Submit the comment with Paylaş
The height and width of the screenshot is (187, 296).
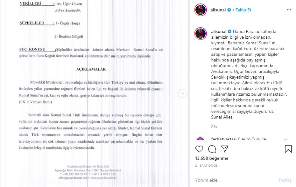pos(285,180)
